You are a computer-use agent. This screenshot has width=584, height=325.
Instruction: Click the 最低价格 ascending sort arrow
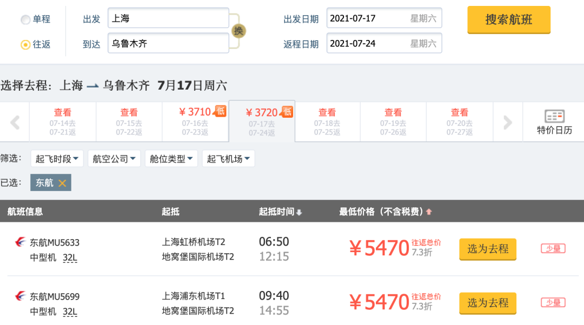point(428,212)
